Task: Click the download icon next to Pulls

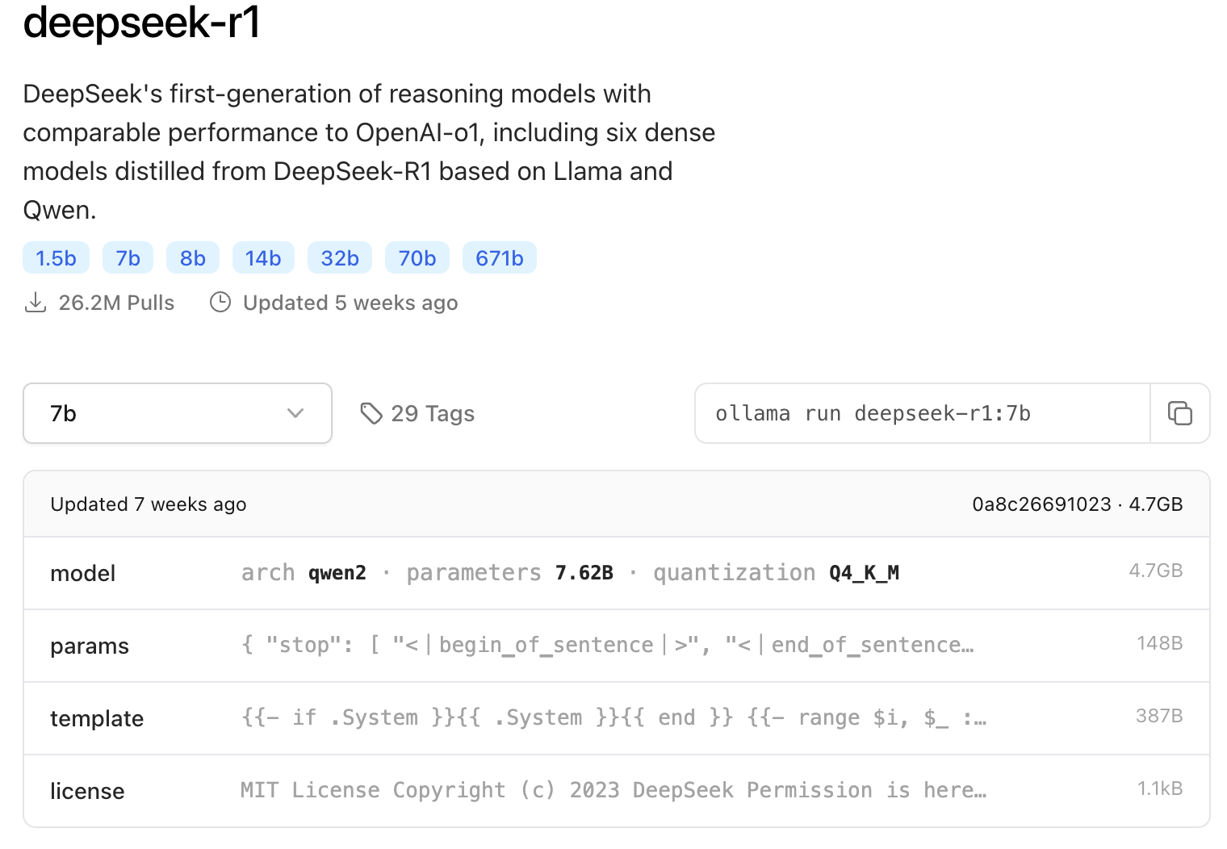Action: tap(36, 303)
